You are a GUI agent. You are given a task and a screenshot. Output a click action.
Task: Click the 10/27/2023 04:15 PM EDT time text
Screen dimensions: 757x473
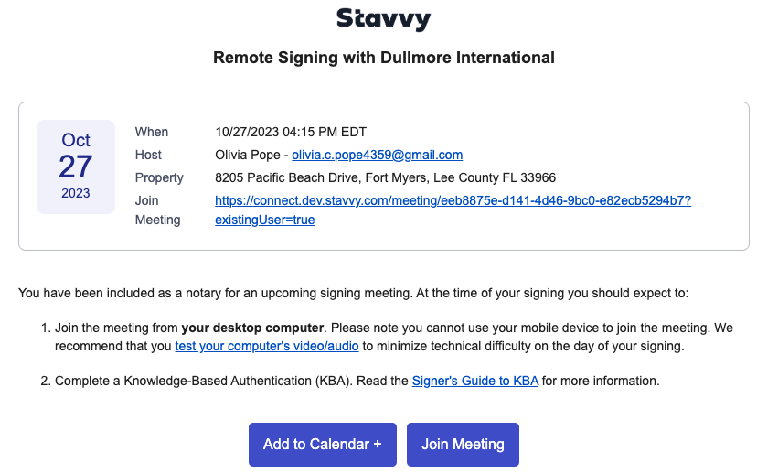point(291,133)
